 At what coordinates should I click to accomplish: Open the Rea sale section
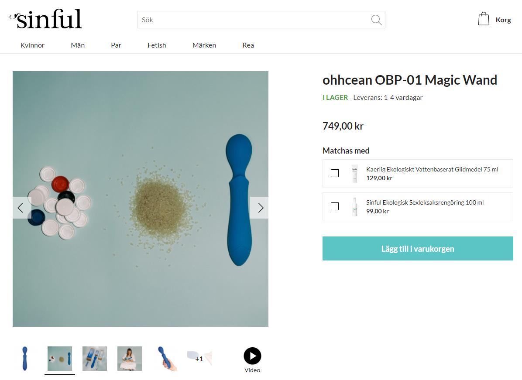(x=248, y=45)
